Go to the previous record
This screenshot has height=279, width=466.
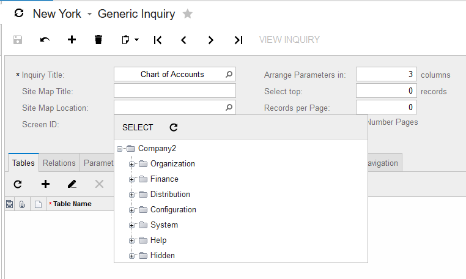tap(183, 40)
